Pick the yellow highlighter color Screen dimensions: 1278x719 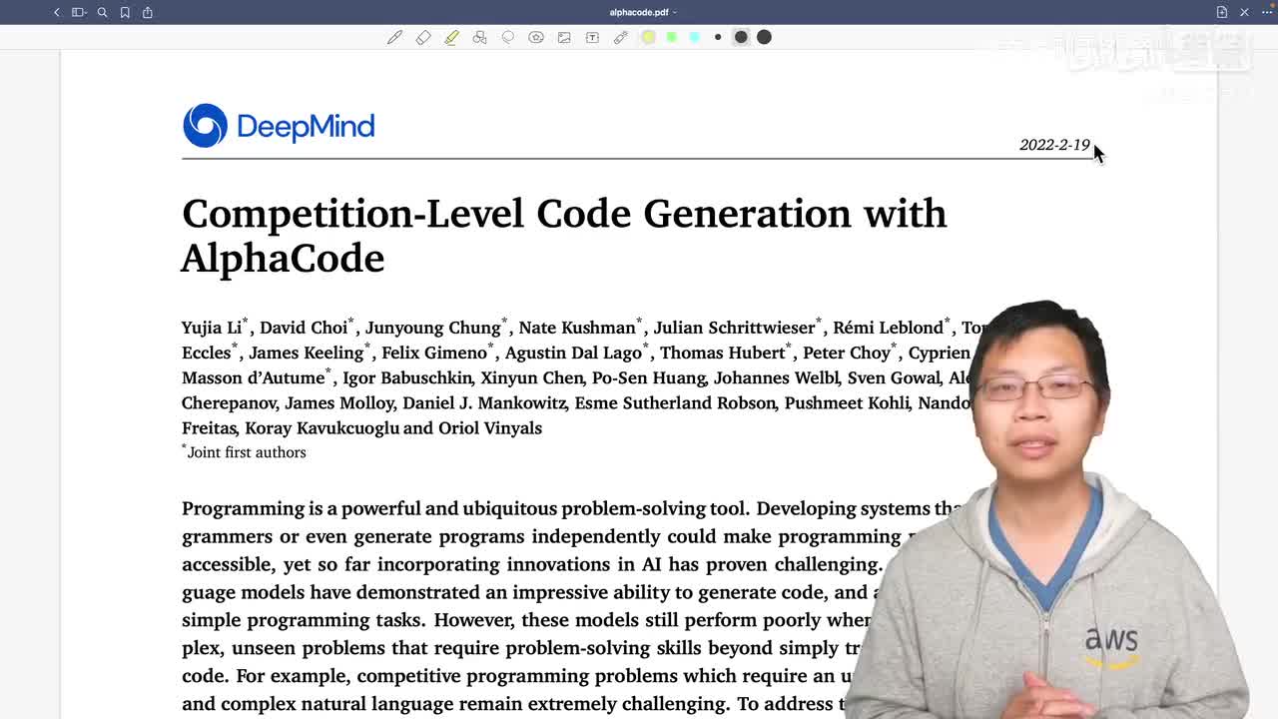[x=648, y=37]
